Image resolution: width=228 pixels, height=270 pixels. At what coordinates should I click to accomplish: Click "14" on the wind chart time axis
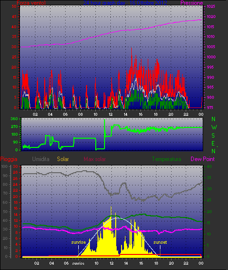coord(125,114)
